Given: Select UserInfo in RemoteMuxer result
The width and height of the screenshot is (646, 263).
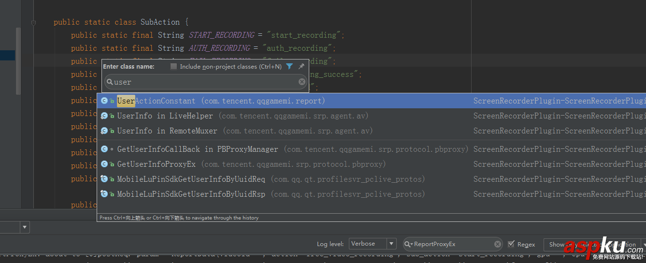Looking at the screenshot, I should pos(167,131).
